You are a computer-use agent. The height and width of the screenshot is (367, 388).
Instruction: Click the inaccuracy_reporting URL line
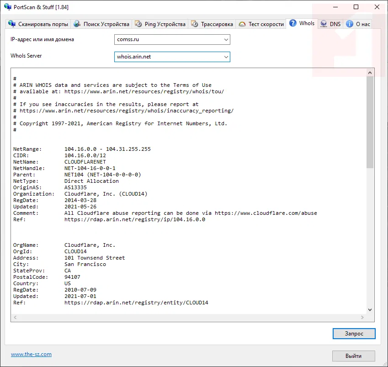click(123, 111)
